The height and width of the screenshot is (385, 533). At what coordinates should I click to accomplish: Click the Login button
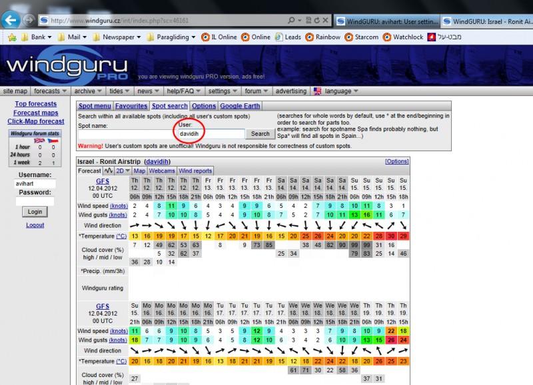[35, 212]
